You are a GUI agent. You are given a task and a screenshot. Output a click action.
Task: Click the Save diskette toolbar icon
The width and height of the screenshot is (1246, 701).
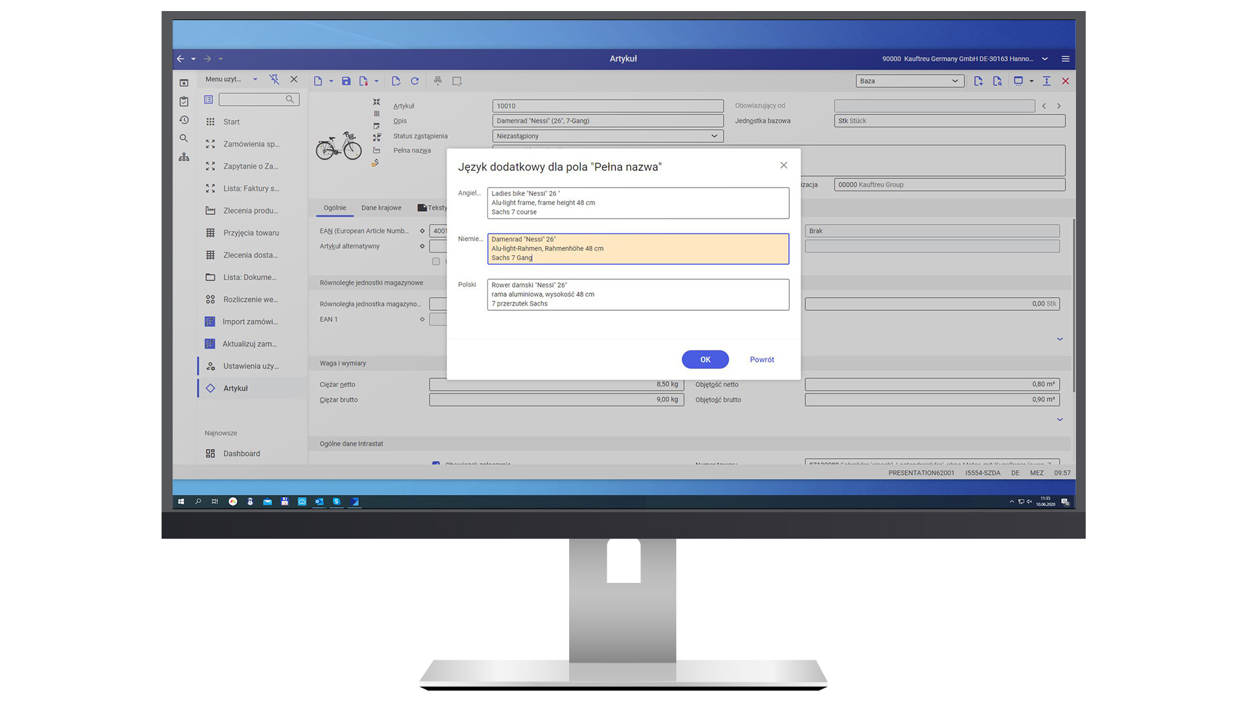(x=346, y=81)
